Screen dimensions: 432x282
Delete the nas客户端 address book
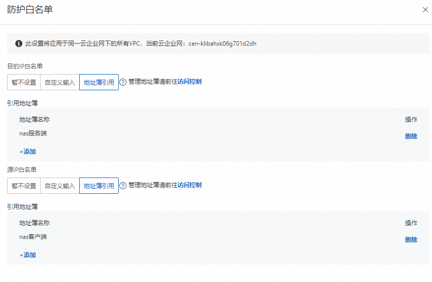click(411, 240)
